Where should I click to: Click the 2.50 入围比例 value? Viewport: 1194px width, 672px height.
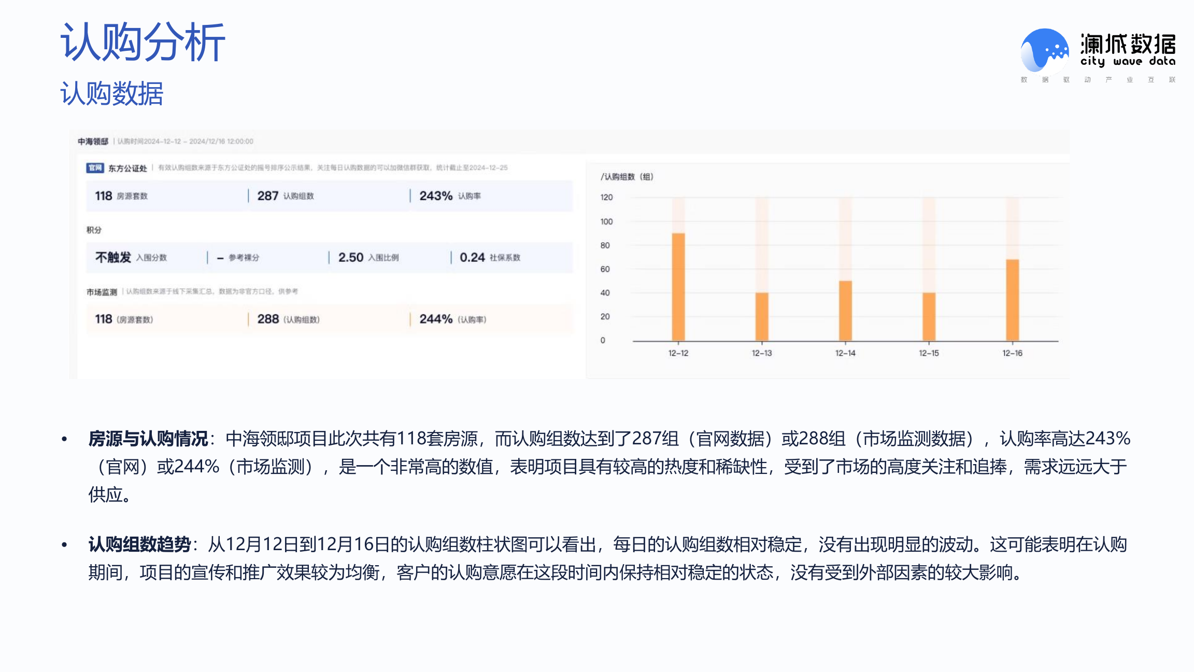368,258
